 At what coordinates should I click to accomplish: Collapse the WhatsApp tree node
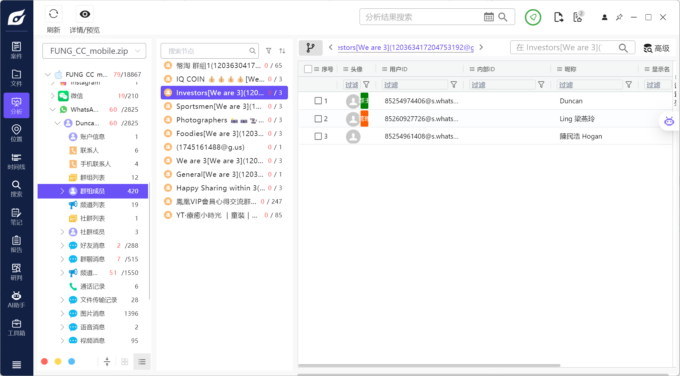pyautogui.click(x=52, y=109)
